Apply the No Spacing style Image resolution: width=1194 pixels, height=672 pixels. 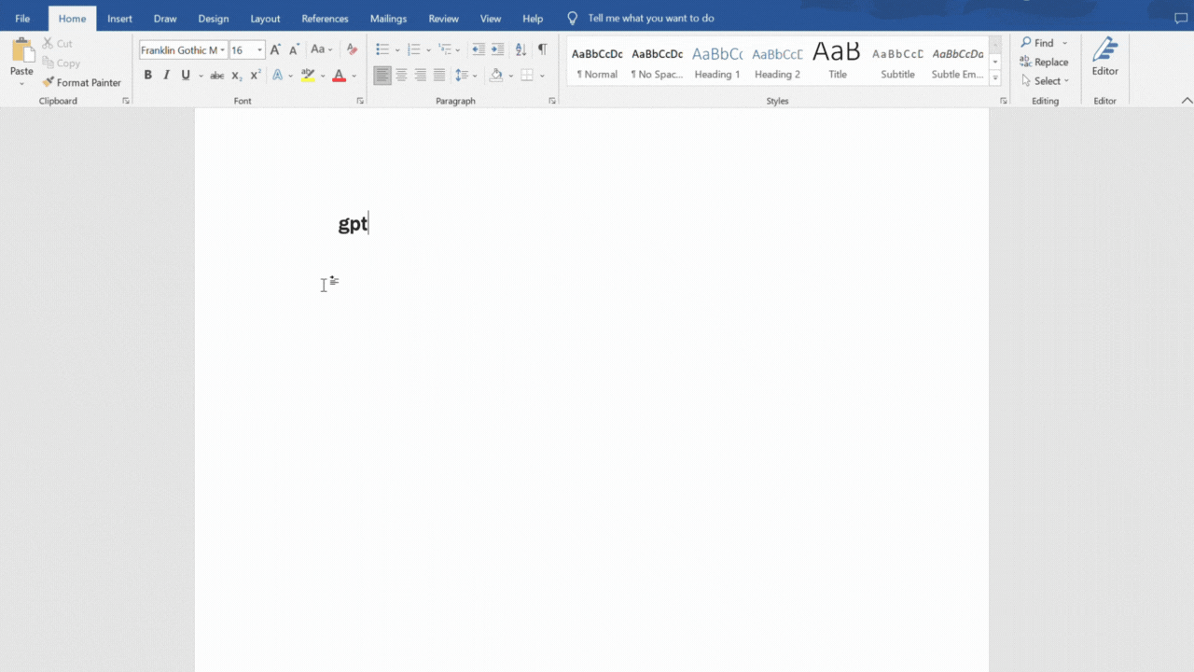click(x=657, y=62)
